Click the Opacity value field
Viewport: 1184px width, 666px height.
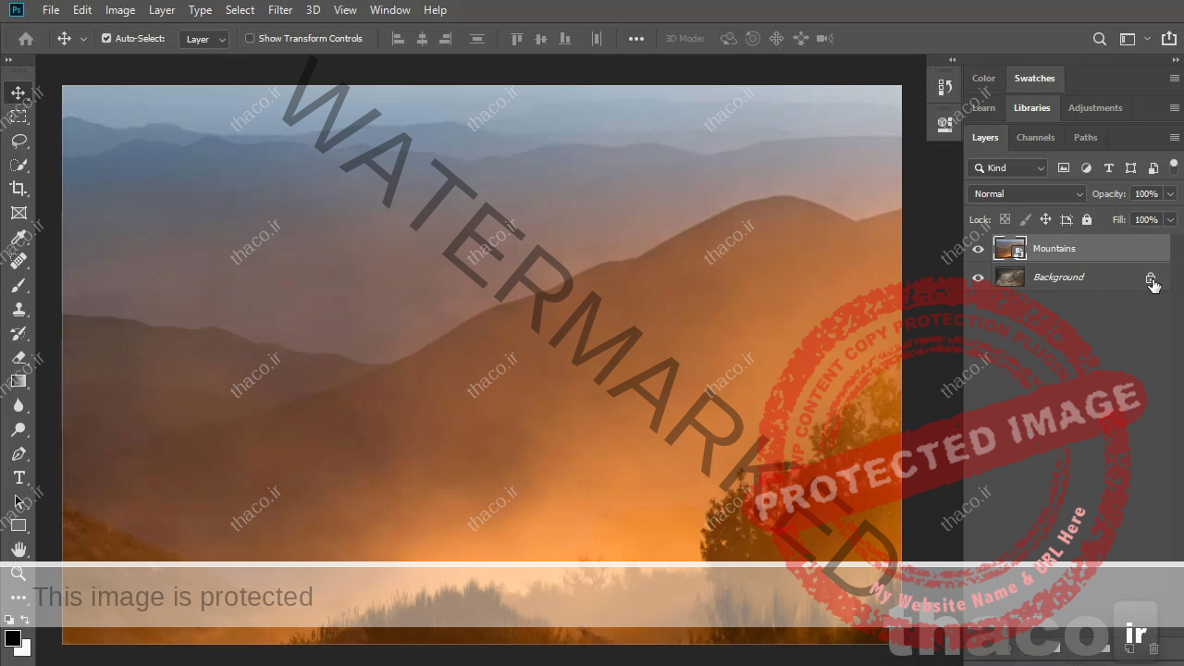[1146, 193]
